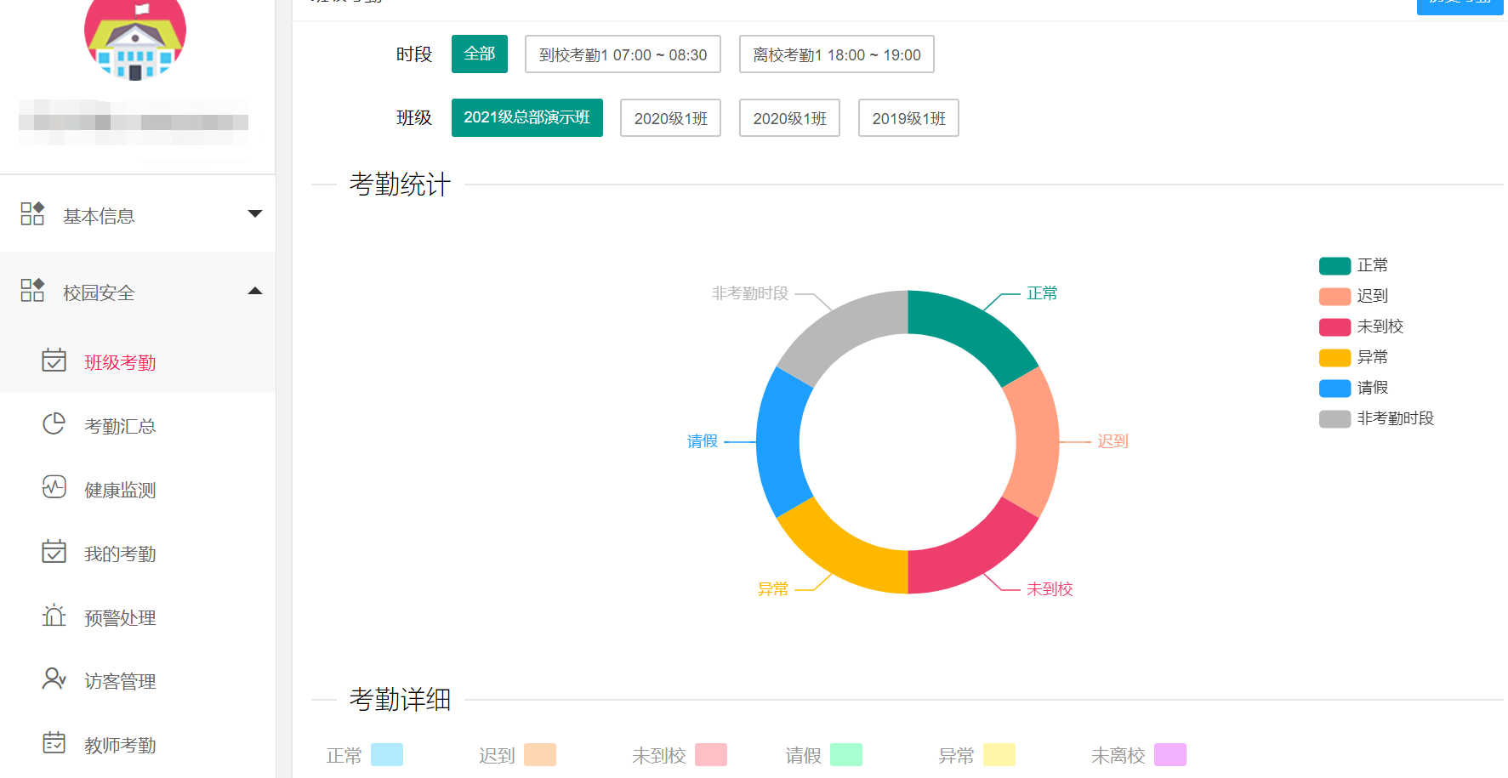Select 到校考勤1 07:00 ~ 08:30 period
The width and height of the screenshot is (1508, 778).
coord(623,54)
